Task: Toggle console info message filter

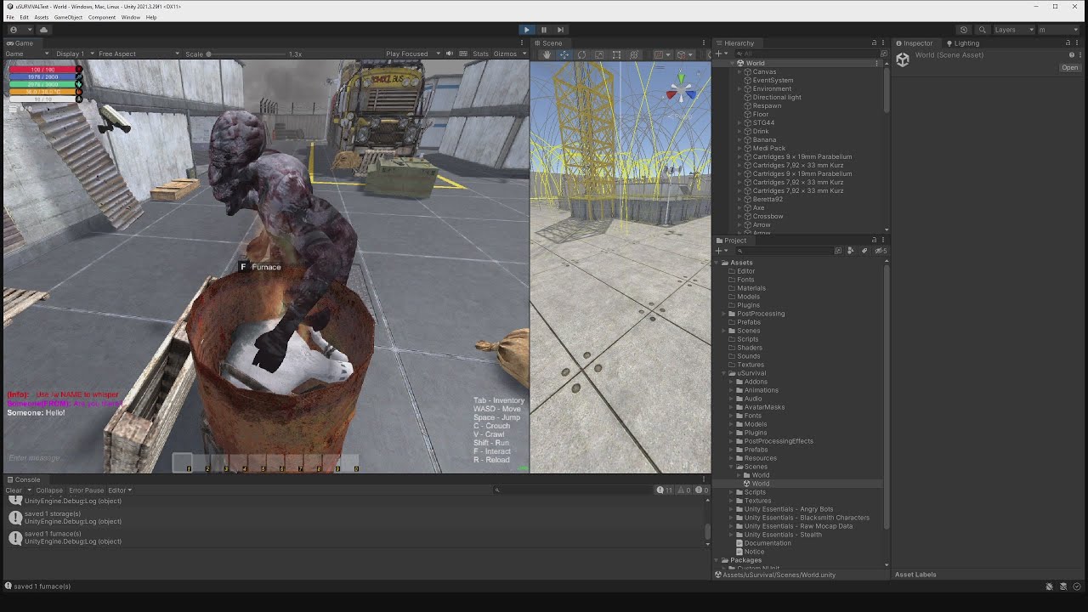Action: click(x=666, y=490)
